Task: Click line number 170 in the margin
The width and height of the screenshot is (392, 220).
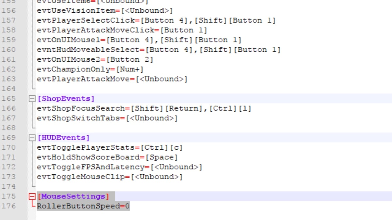Action: point(9,147)
